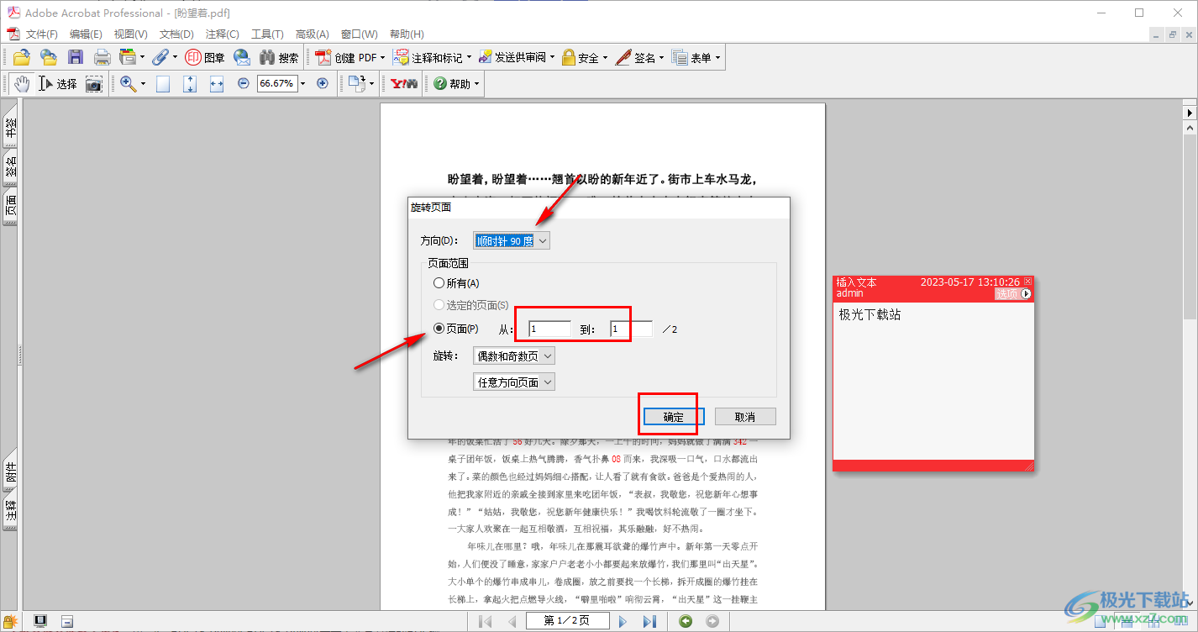Expand the 偶数和奇数页 dropdown

pos(514,356)
